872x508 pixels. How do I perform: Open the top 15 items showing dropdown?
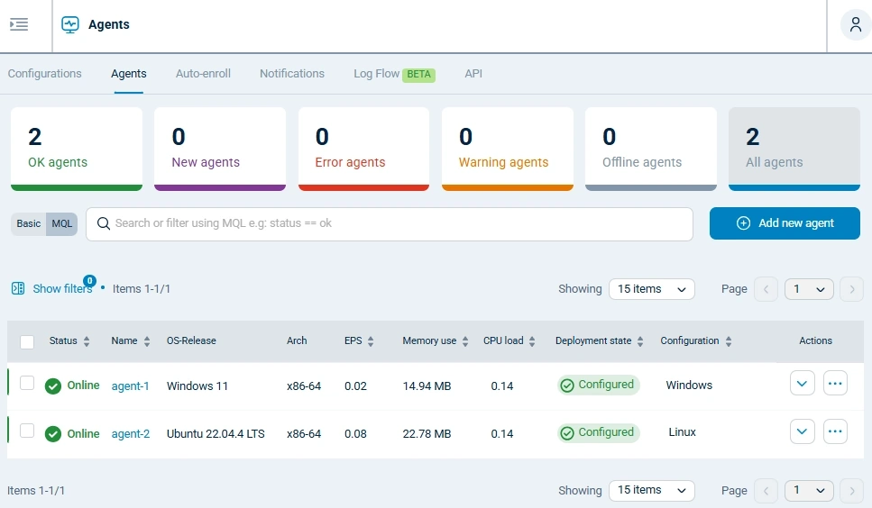point(651,289)
